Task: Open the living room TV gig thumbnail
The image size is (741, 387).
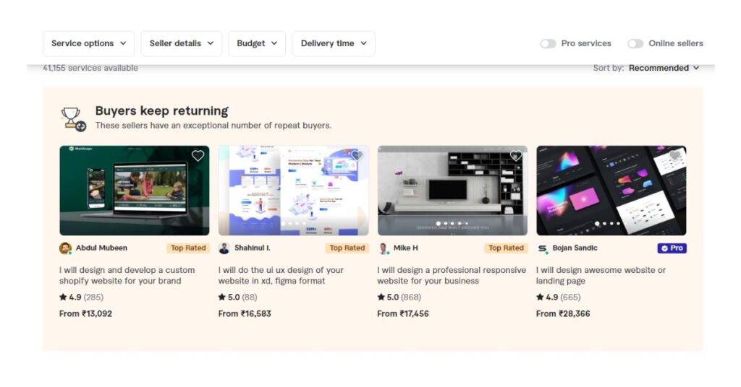Action: tap(452, 191)
